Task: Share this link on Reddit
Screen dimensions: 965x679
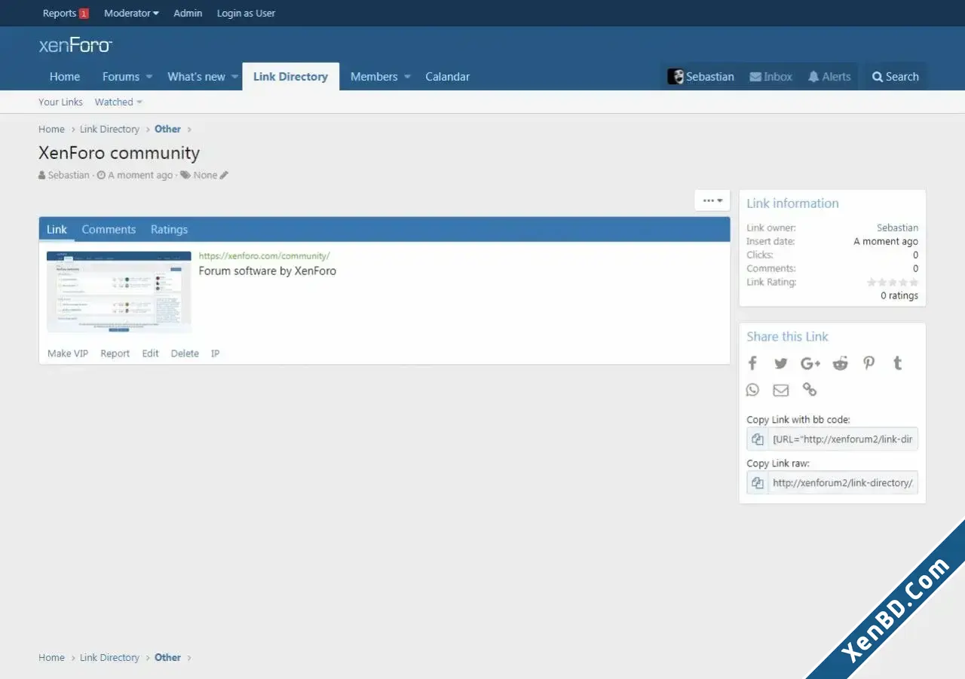Action: 840,363
